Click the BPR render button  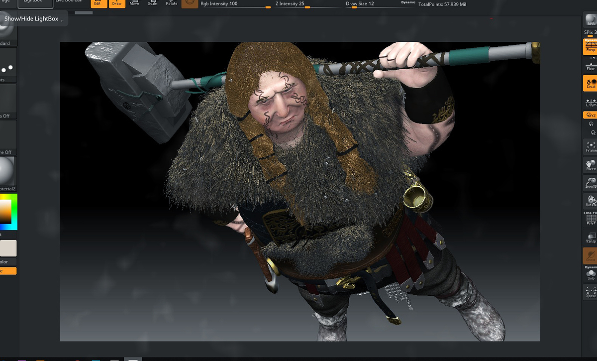pos(591,20)
